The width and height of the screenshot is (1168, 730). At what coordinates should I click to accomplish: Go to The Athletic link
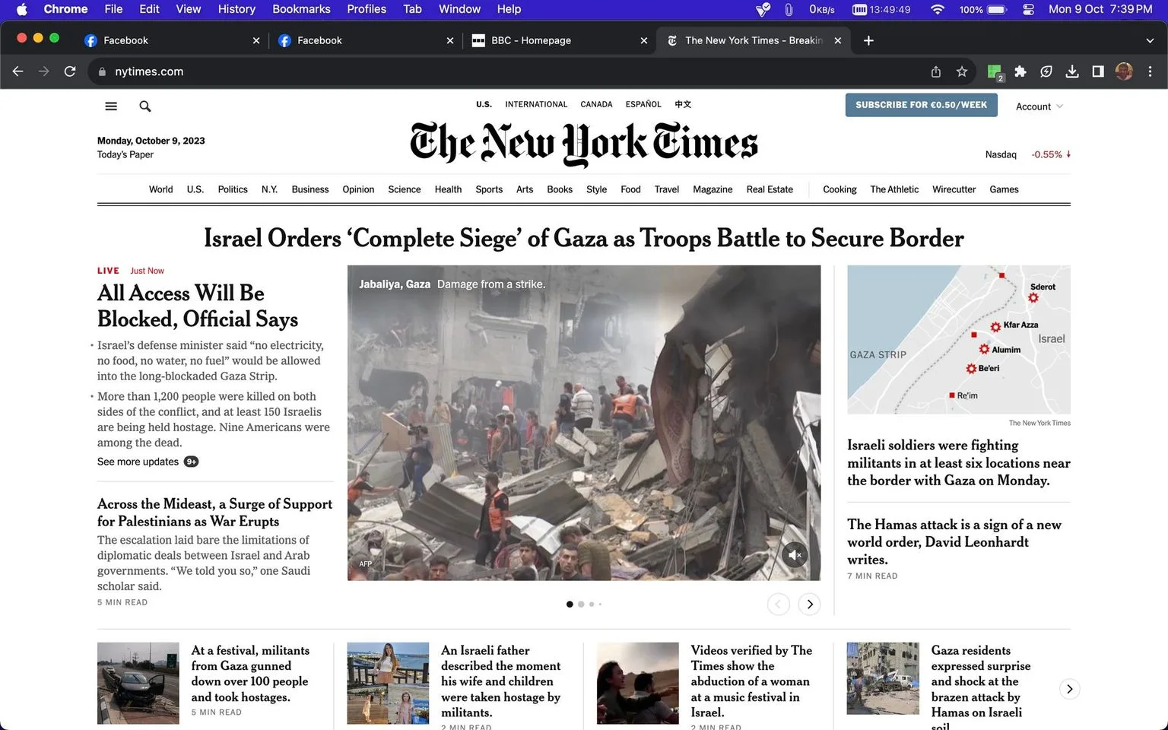click(x=894, y=189)
